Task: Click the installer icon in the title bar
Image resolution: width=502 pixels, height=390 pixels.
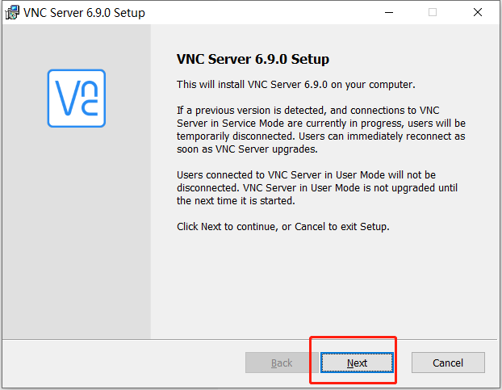Action: click(x=12, y=13)
